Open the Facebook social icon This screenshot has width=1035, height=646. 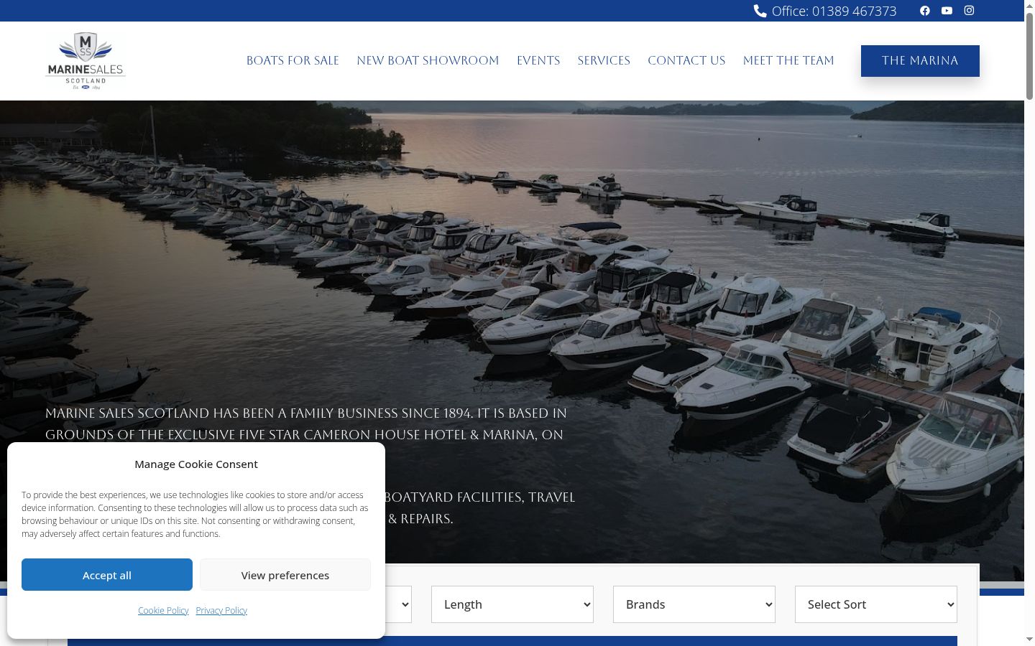tap(925, 11)
